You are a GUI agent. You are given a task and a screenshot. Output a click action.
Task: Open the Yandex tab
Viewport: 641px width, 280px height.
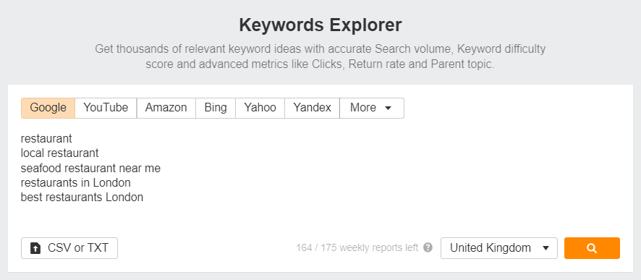(313, 108)
